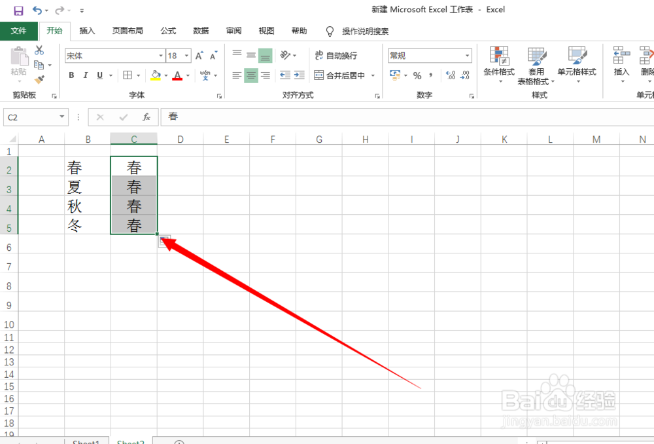Screen dimensions: 654x444
Task: Click the formula bar showing 春
Action: tap(407, 117)
